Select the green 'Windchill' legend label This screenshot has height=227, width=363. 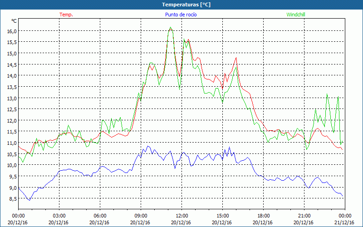(296, 15)
